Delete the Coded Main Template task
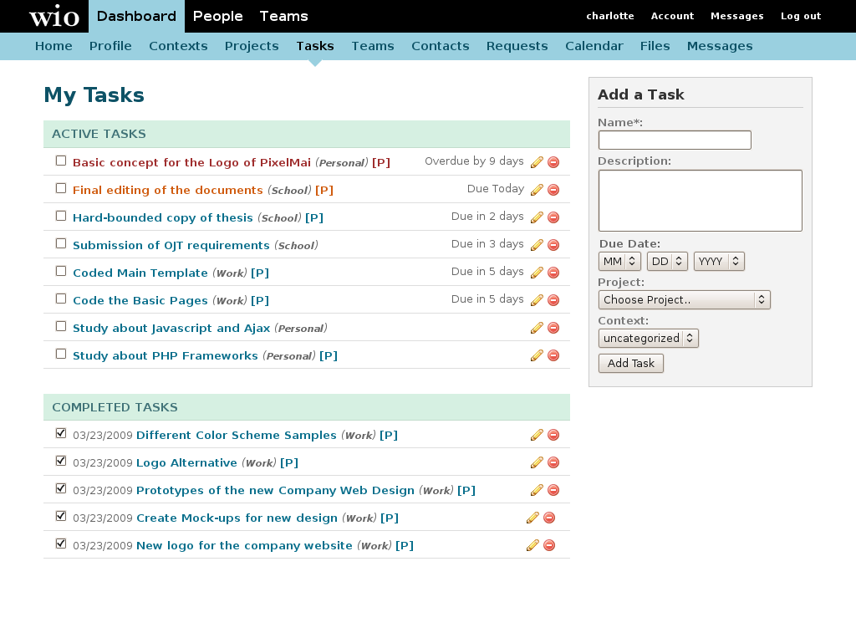 point(553,273)
